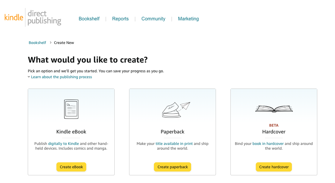Click the Hardcover card title
Image resolution: width=335 pixels, height=183 pixels.
coord(274,132)
